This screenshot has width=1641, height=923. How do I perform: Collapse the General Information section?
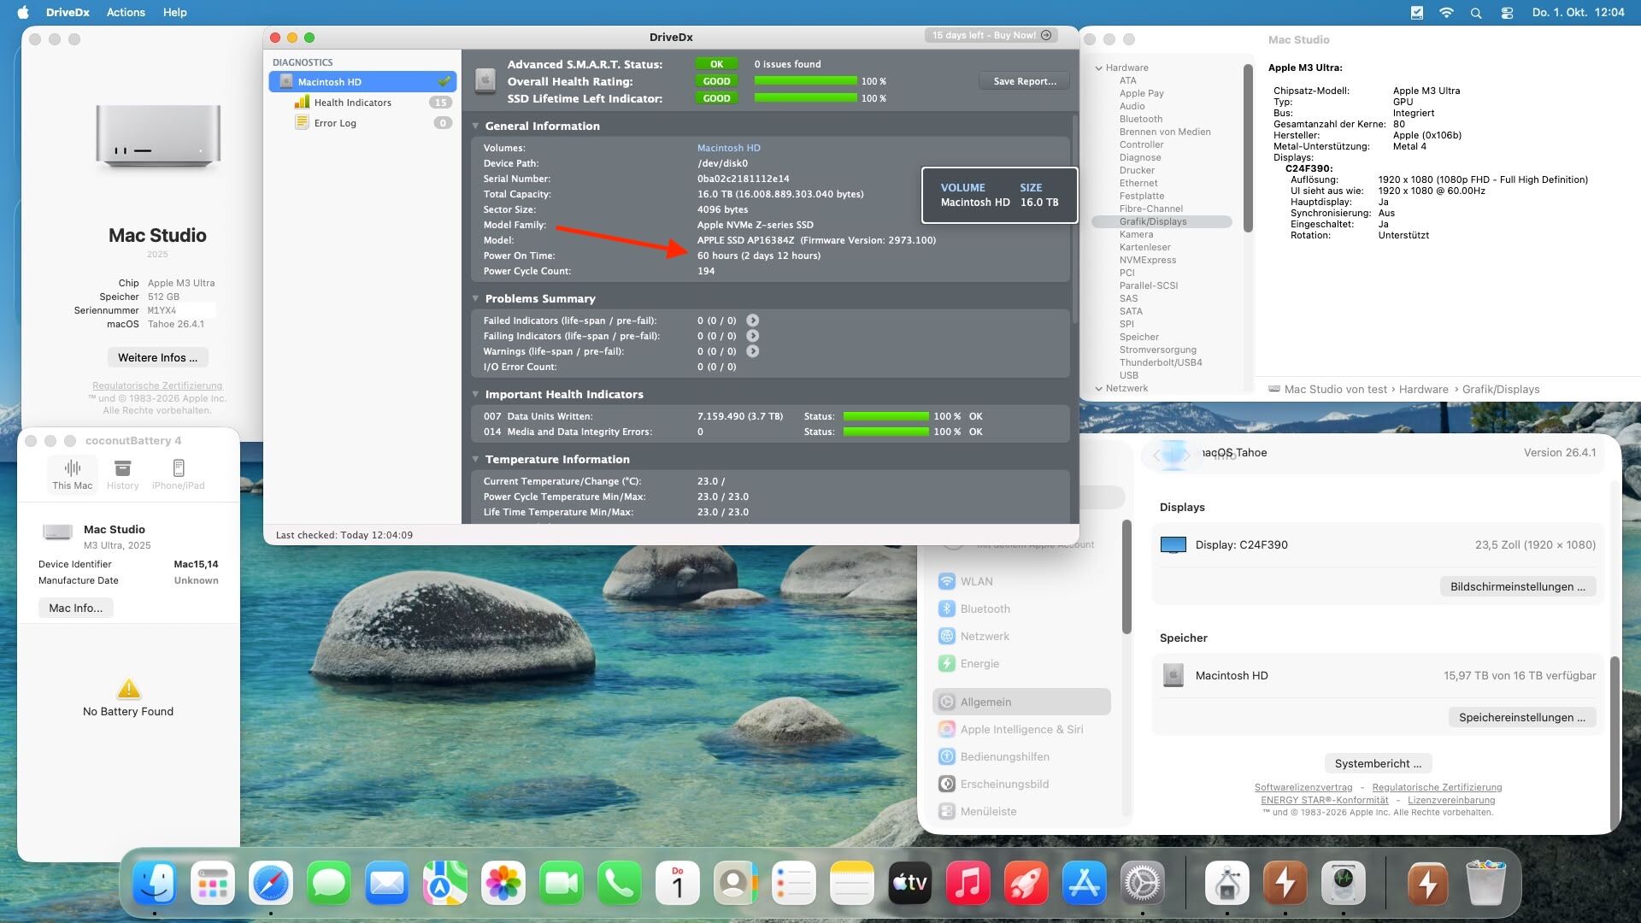(x=476, y=126)
